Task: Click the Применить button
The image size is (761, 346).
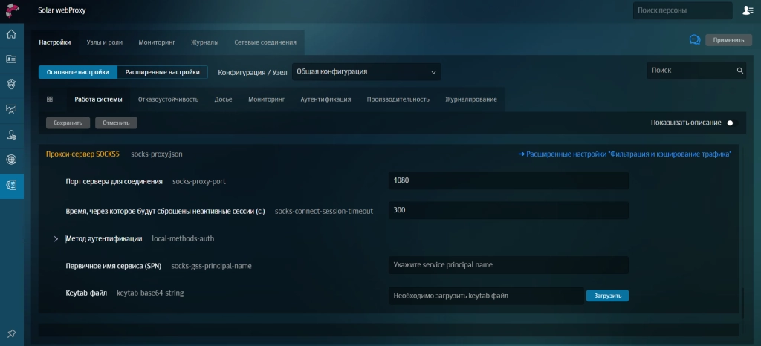Action: pyautogui.click(x=728, y=40)
